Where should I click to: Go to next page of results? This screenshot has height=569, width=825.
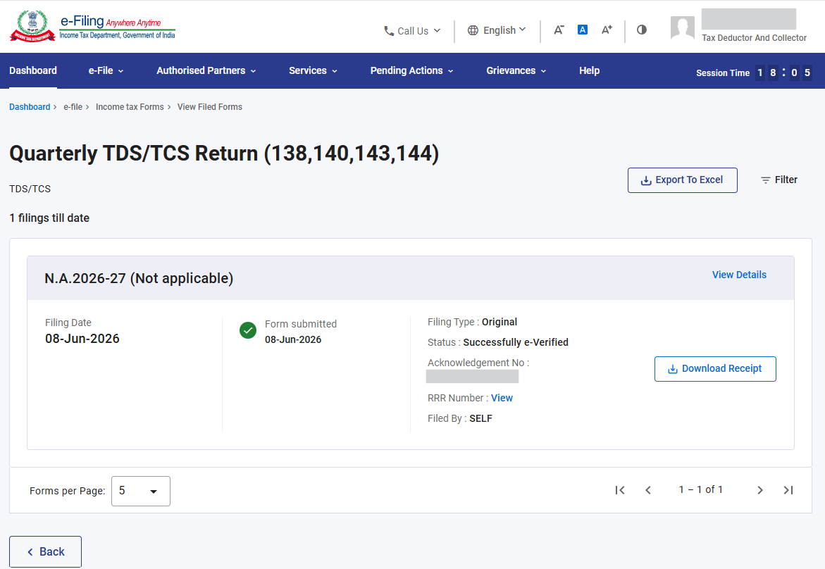pyautogui.click(x=759, y=490)
